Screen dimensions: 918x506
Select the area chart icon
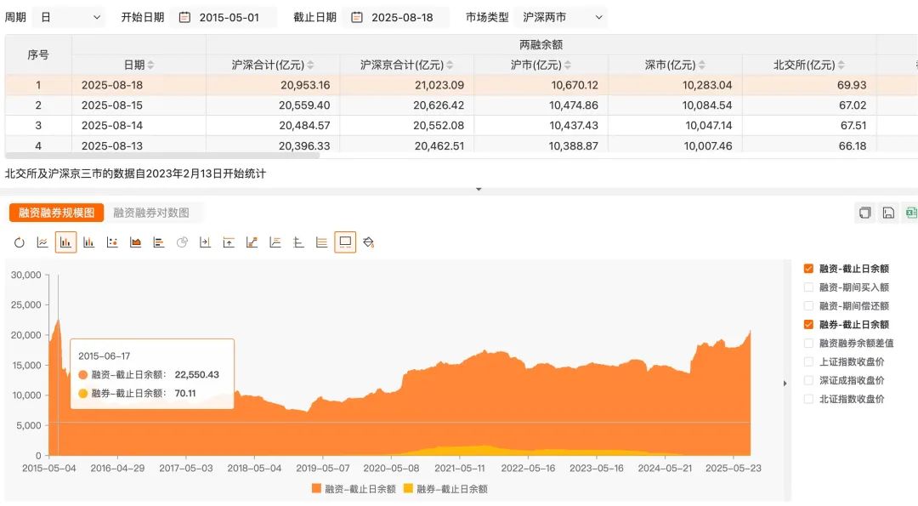[x=135, y=242]
